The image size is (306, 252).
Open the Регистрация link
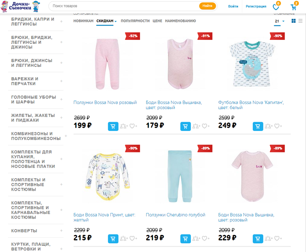tap(256, 6)
